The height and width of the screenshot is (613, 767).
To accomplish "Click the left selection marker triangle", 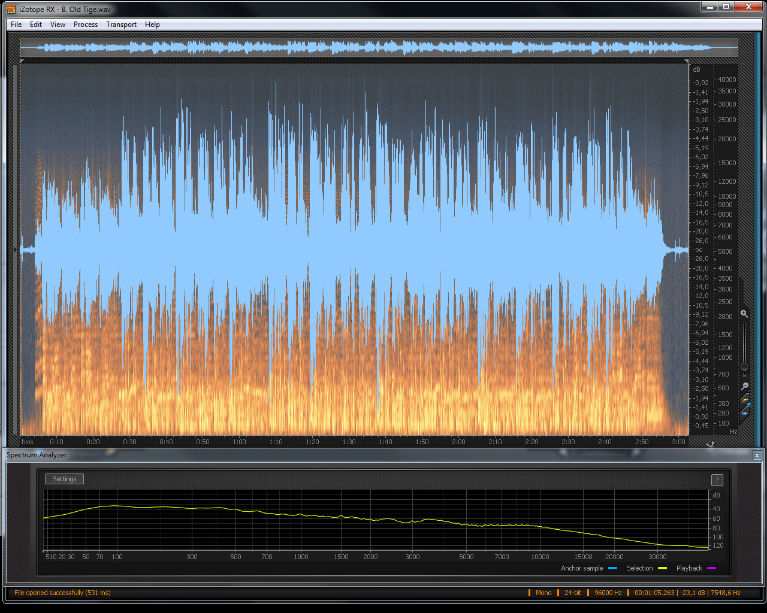I will point(22,61).
